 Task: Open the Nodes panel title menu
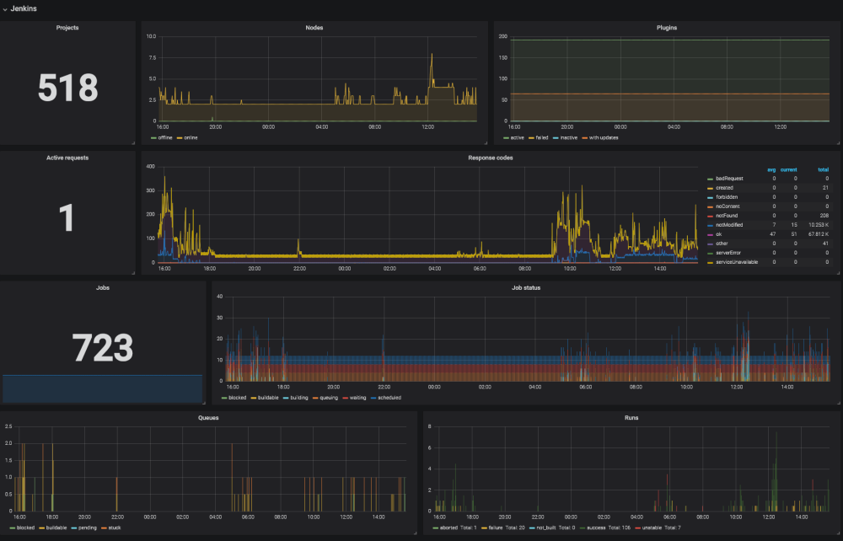pos(314,28)
